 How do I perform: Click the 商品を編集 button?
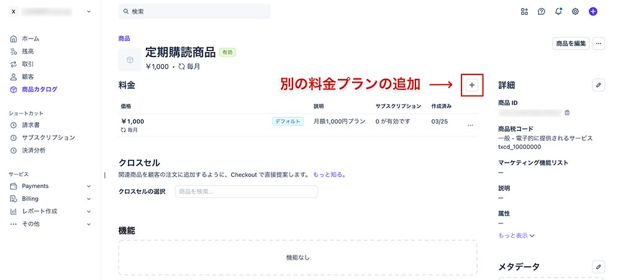[570, 43]
